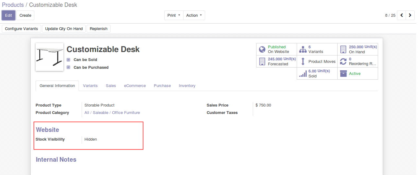Toggle the Can be Purchased checkbox

[68, 67]
